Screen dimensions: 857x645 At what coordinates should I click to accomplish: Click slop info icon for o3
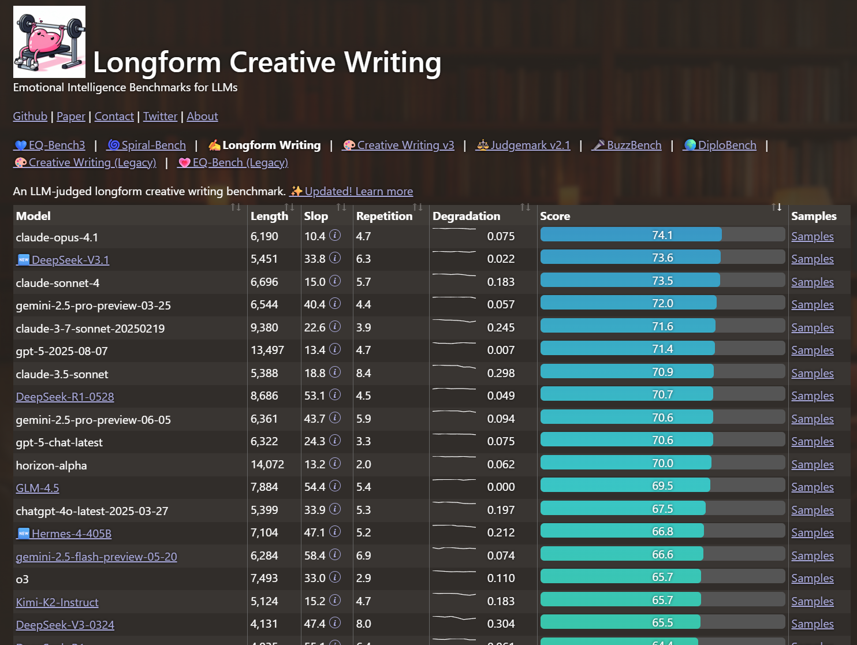335,577
